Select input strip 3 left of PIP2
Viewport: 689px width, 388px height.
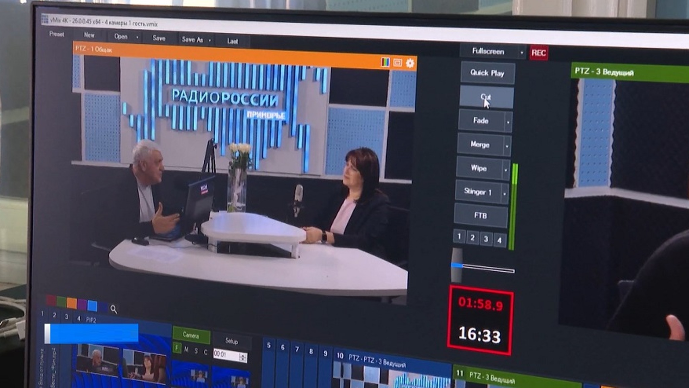pyautogui.click(x=67, y=317)
